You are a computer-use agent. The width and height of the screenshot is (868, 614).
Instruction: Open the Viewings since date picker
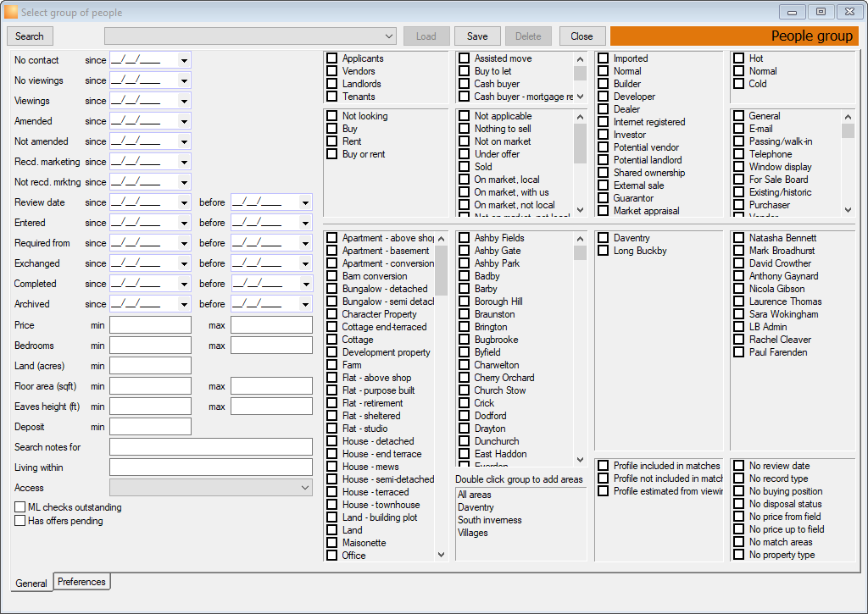(x=184, y=102)
